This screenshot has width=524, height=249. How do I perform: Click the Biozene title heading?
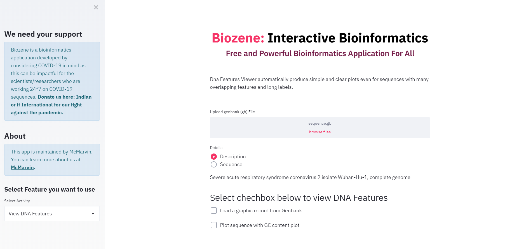tap(320, 38)
